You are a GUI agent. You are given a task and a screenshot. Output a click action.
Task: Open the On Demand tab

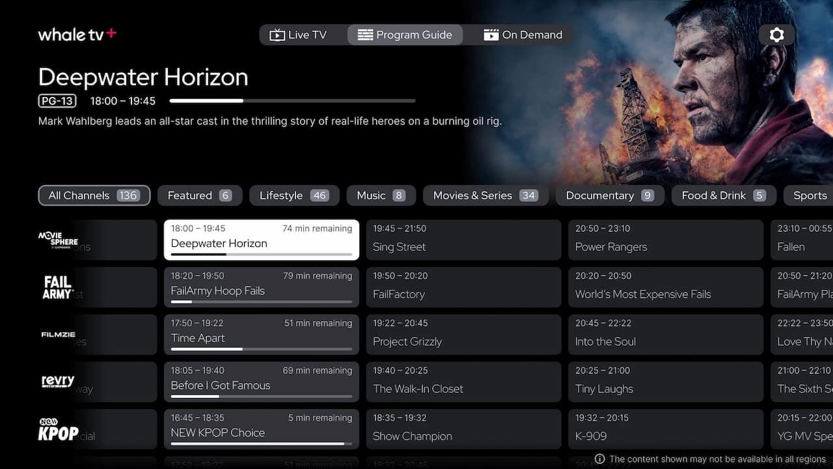pos(523,35)
